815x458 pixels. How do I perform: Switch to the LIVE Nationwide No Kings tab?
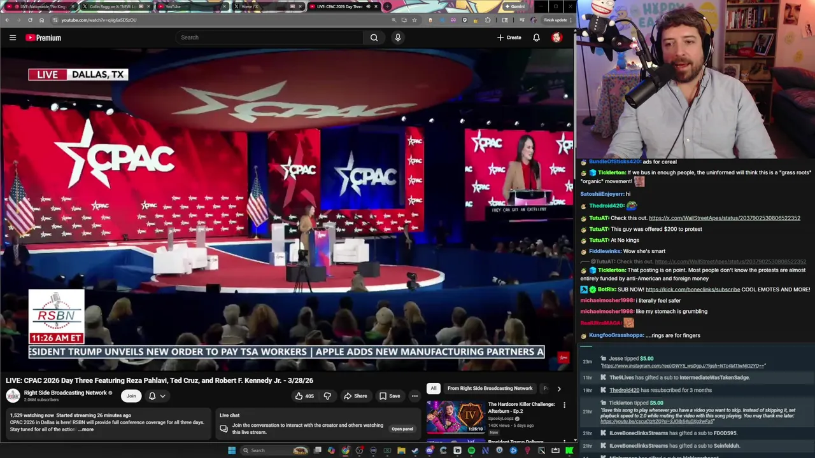click(x=40, y=6)
